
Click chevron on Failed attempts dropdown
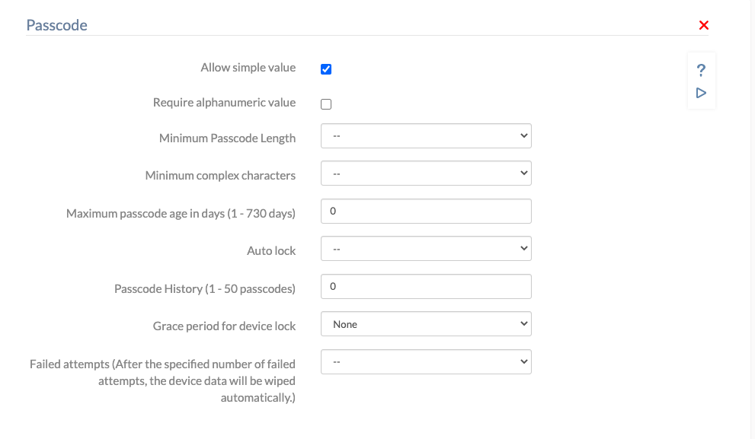(x=523, y=361)
